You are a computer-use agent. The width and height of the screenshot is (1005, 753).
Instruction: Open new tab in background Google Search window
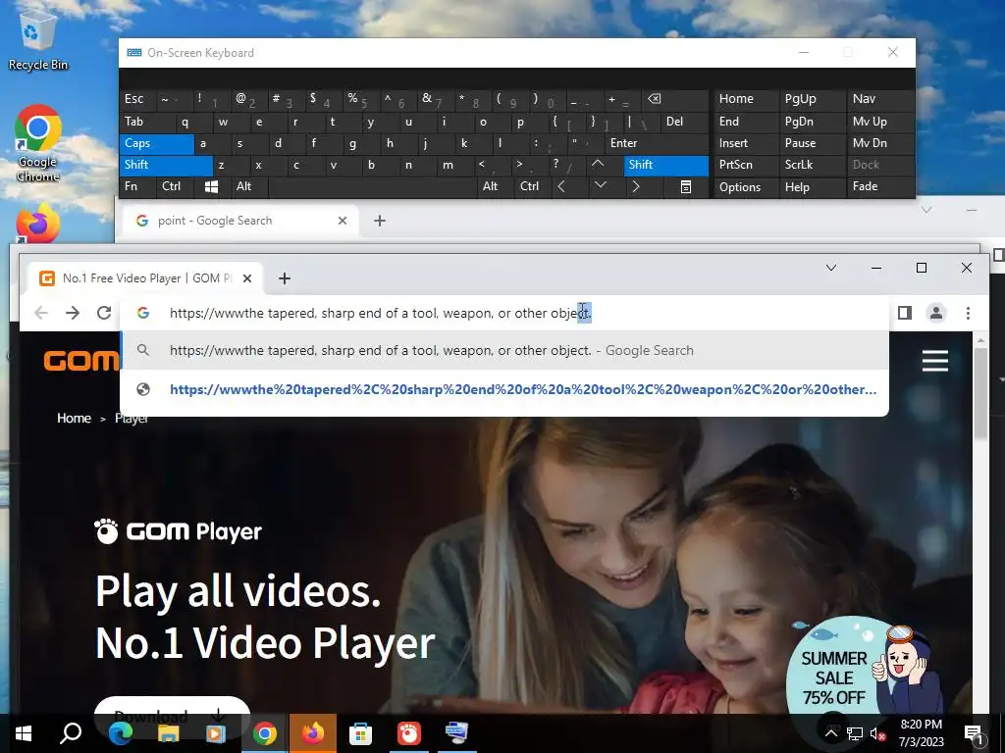click(380, 221)
